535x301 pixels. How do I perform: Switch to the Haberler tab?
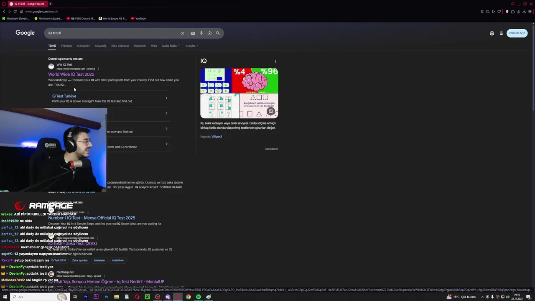point(140,46)
